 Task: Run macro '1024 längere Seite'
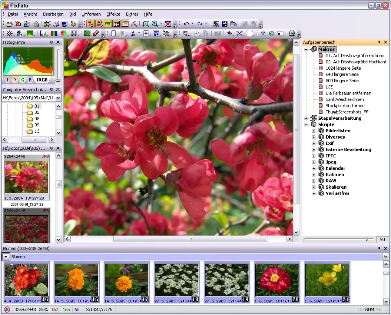pos(343,68)
